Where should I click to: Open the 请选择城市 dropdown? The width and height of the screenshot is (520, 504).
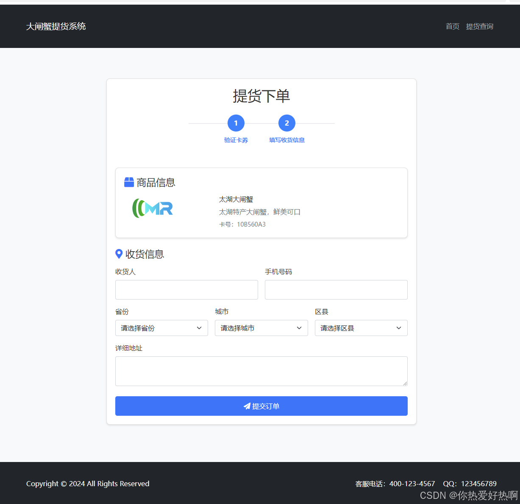[x=261, y=328]
